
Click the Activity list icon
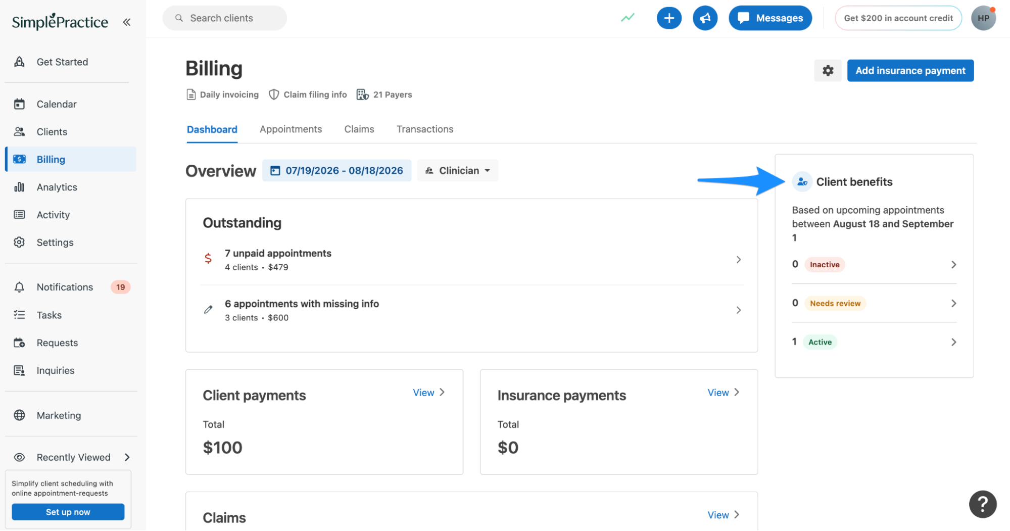pos(19,215)
